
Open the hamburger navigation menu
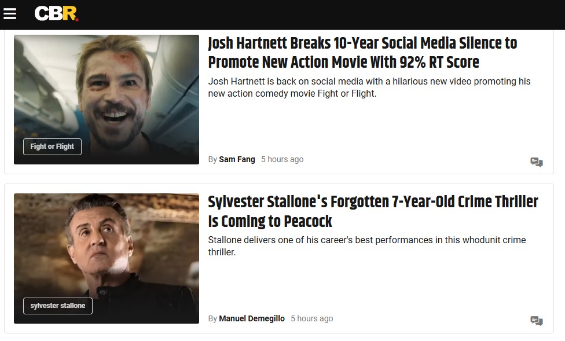point(10,14)
